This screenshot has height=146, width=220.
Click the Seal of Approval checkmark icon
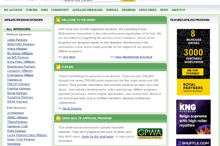pos(58,119)
